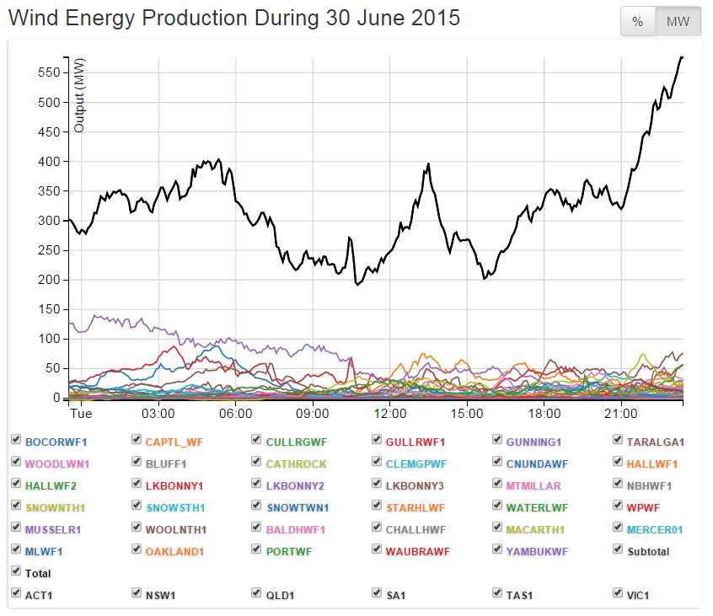This screenshot has height=616, width=713.
Task: Uncheck the VIC1 region checkbox
Action: coord(619,593)
